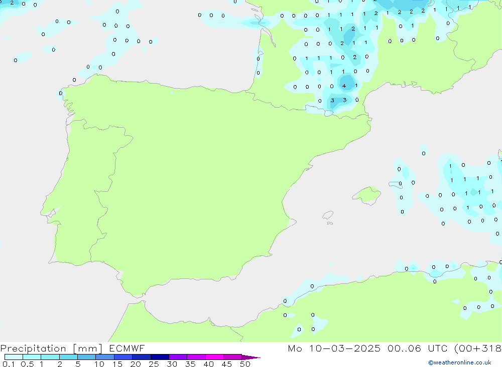The width and height of the screenshot is (502, 367).
Task: Click the 20–25 mm legend swatch
Action: (142, 357)
